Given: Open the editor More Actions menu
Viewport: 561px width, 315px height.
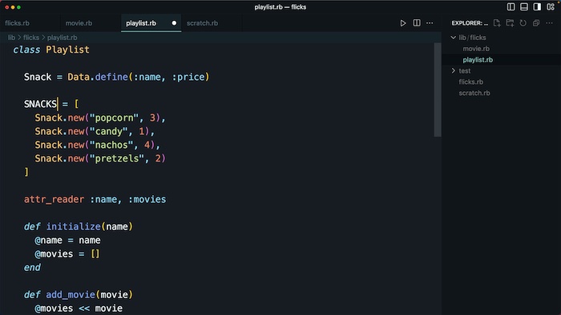Looking at the screenshot, I should pos(430,23).
